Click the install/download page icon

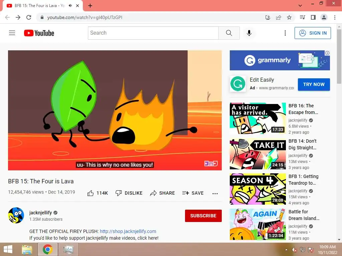(x=268, y=17)
